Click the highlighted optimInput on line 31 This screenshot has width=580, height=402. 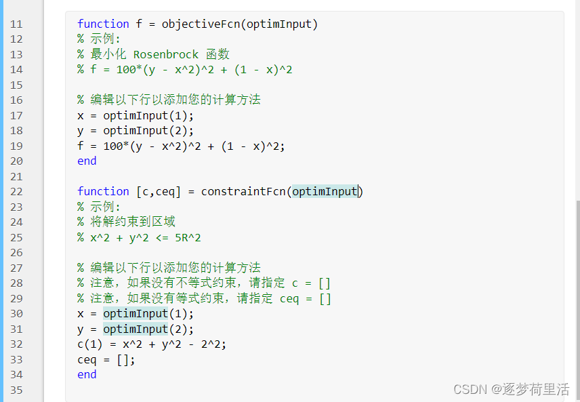pyautogui.click(x=136, y=329)
